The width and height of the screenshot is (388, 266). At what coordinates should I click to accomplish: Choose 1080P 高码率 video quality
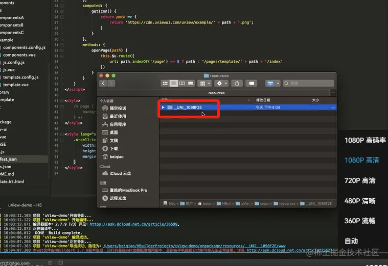[x=365, y=141]
